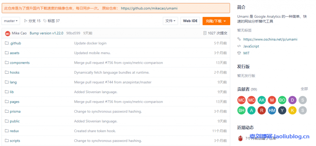Click the tag icon beside 标签 37
This screenshot has height=146, width=316.
coord(45,21)
